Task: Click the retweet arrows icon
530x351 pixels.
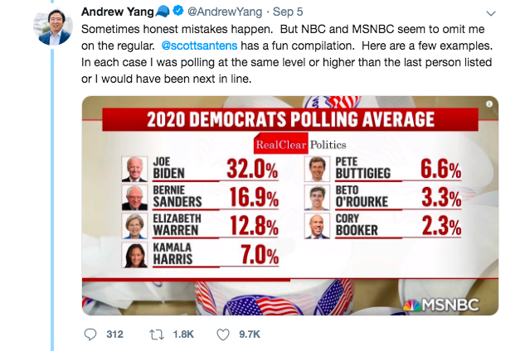Action: (157, 334)
